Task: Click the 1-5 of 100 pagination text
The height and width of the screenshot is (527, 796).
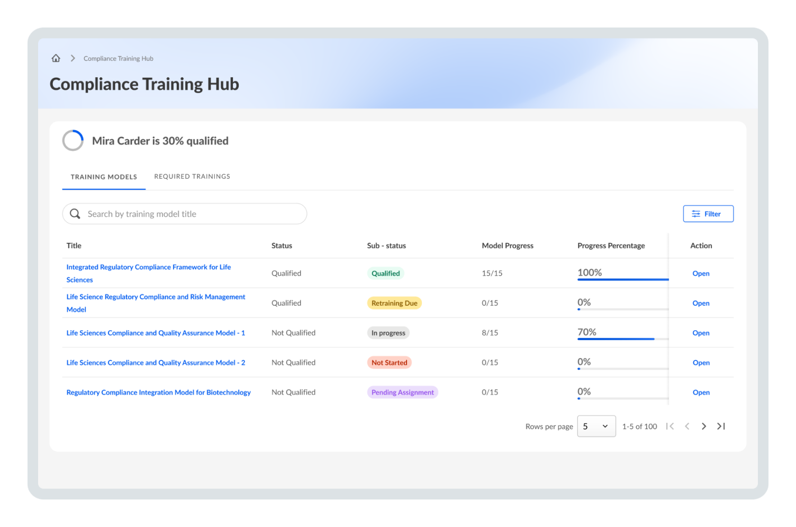Action: [639, 426]
